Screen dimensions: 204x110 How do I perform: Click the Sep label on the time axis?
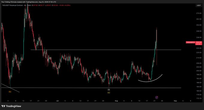coord(175,101)
